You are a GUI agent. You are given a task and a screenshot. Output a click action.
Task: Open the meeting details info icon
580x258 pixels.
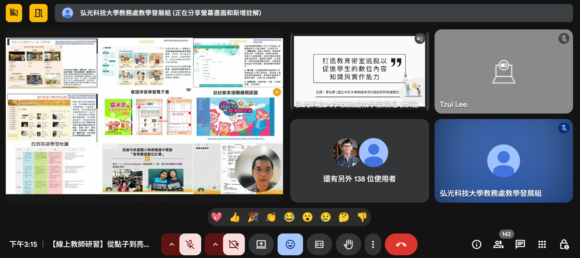[x=476, y=244]
